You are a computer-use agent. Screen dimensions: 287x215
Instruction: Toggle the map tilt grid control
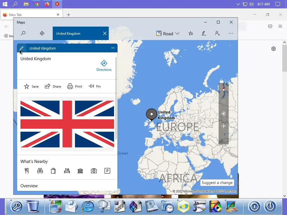tap(223, 101)
